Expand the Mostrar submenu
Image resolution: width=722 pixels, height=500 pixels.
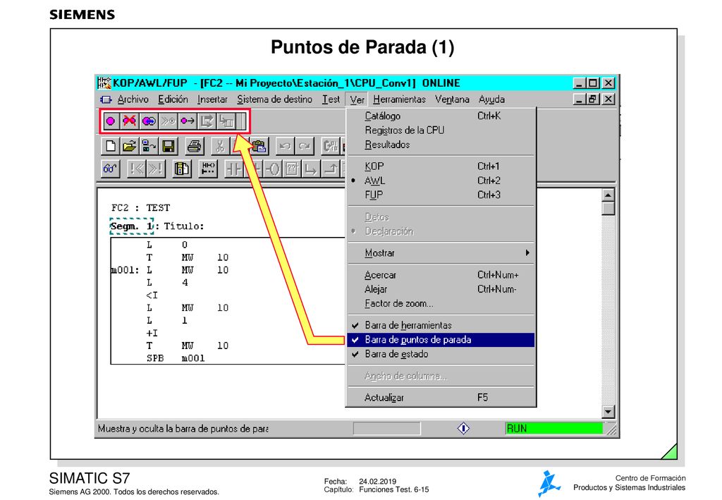tap(441, 252)
